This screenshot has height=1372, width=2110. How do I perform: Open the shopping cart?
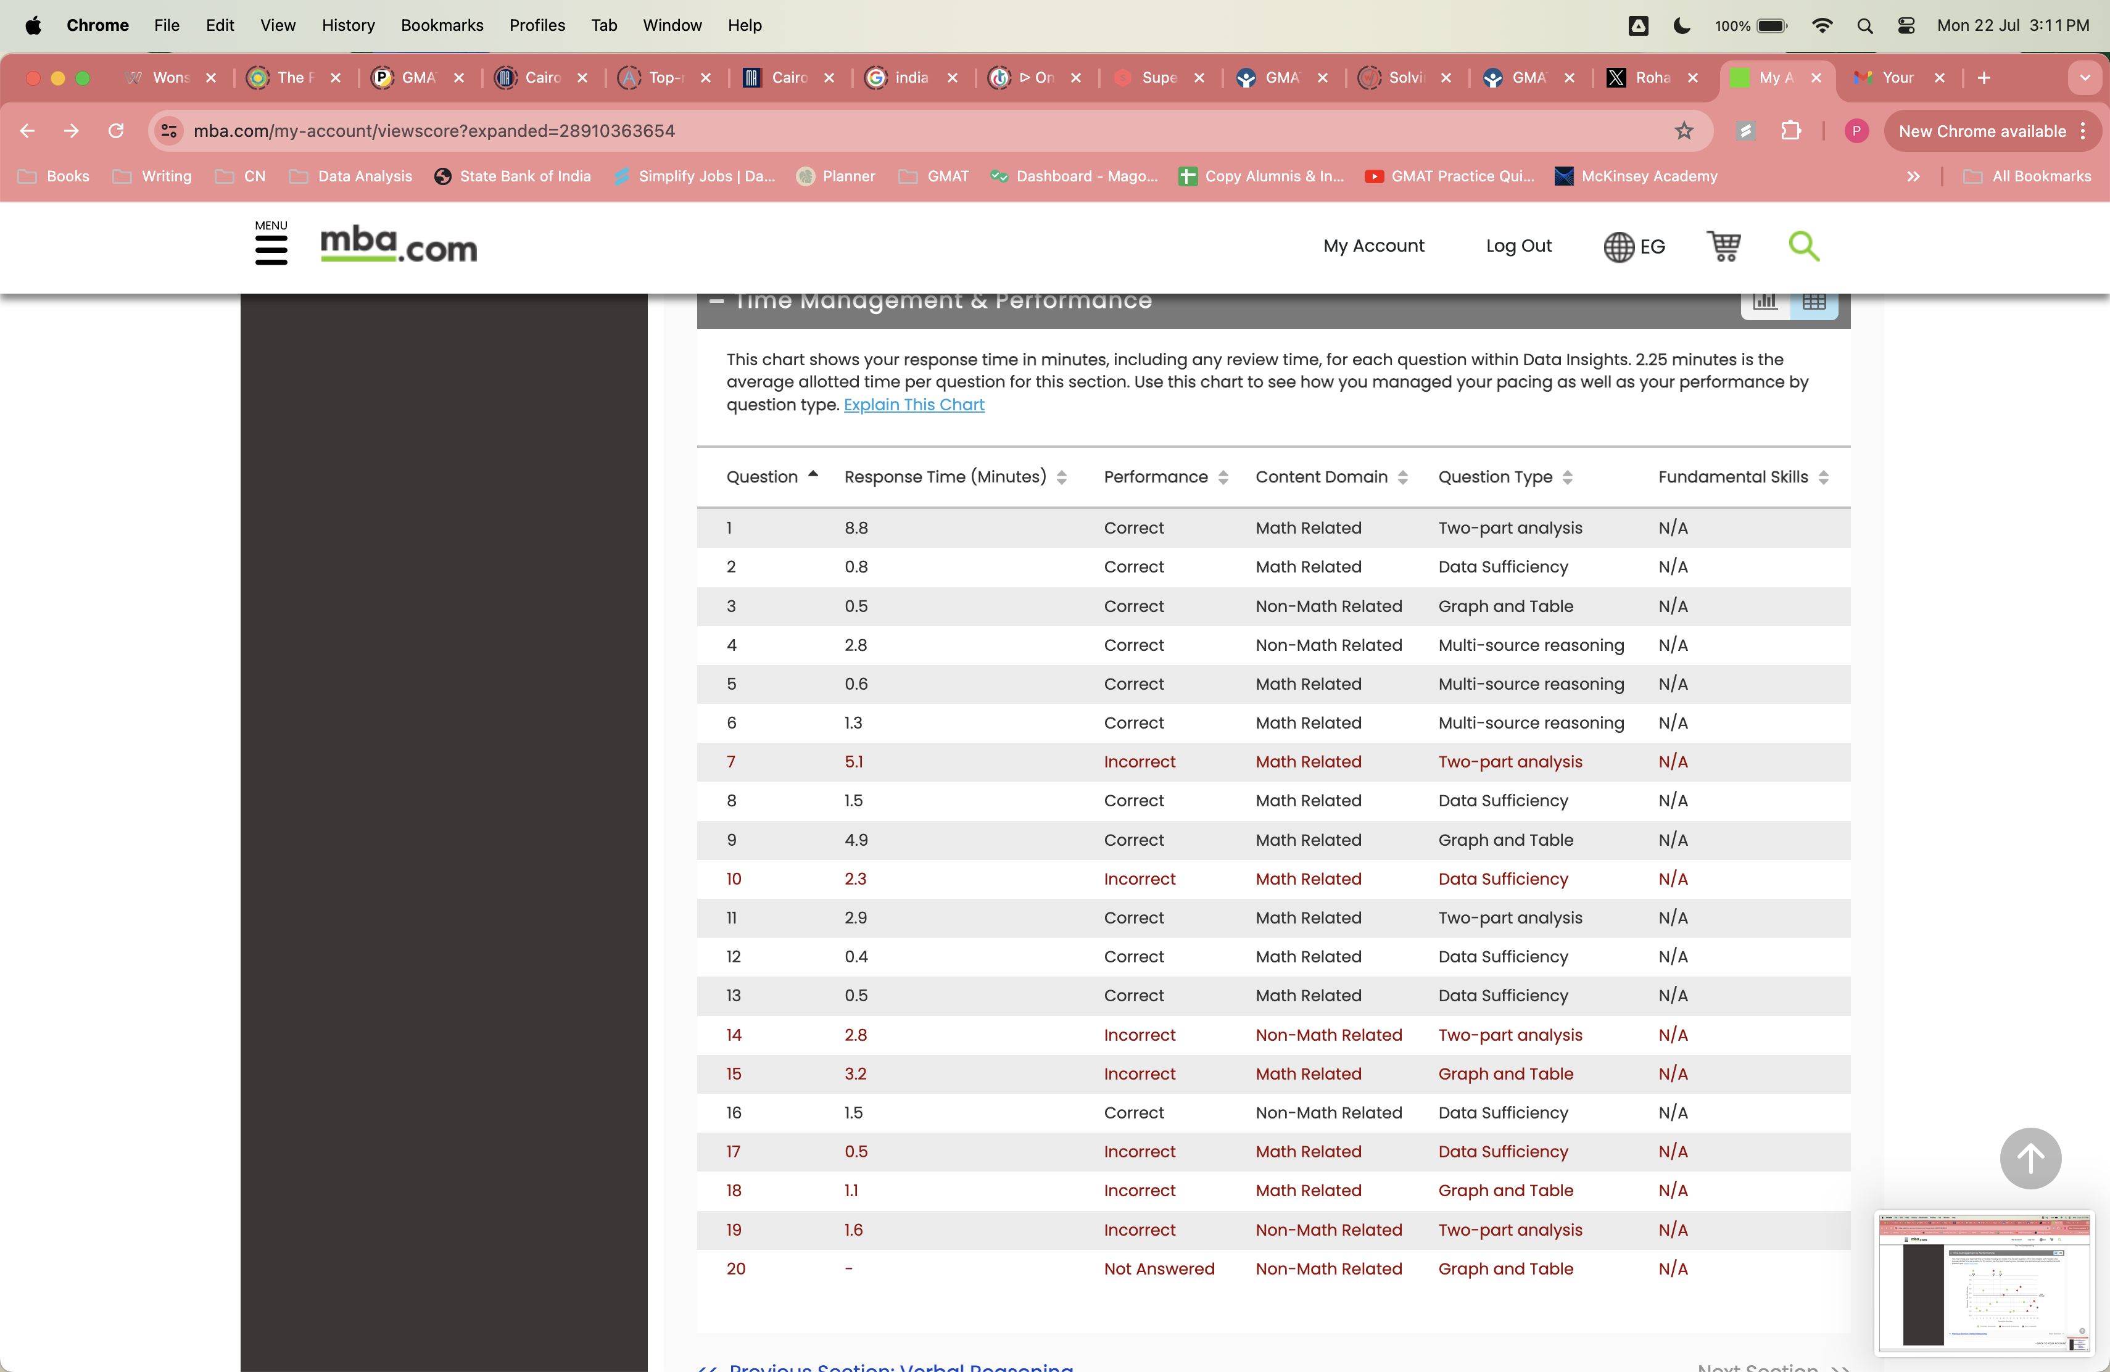coord(1723,246)
